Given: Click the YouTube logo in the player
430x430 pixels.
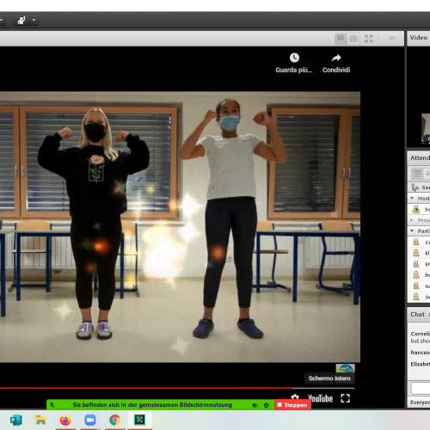Looking at the screenshot, I should click(x=320, y=398).
